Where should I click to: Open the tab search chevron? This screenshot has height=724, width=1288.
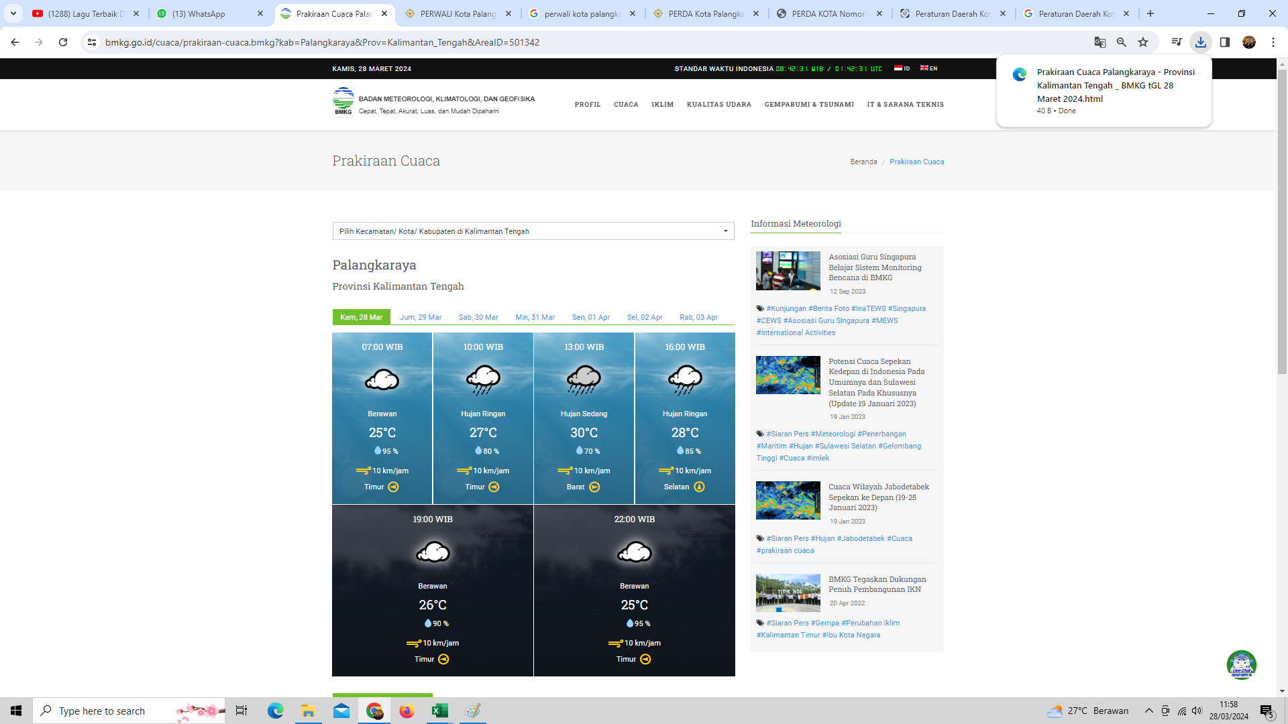click(13, 13)
